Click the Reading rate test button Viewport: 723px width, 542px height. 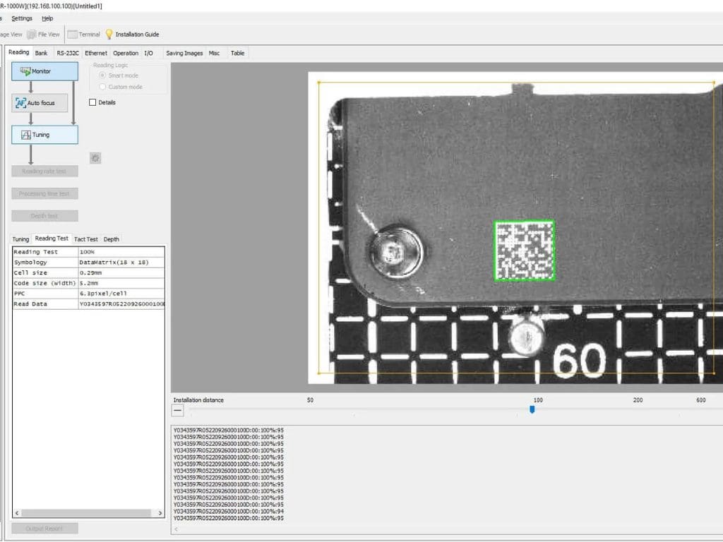(x=44, y=171)
